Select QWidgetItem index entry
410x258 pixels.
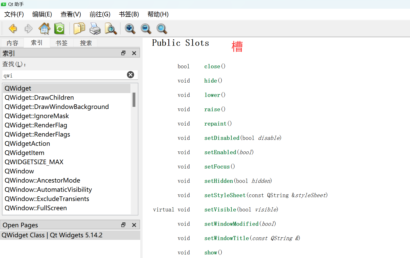tap(67, 153)
